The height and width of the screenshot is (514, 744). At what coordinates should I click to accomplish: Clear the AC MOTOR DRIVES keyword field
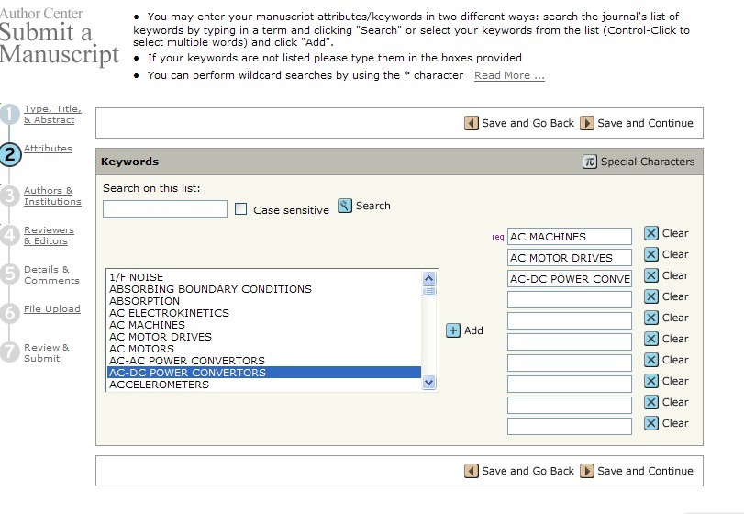pos(651,255)
